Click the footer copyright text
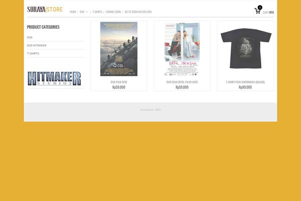This screenshot has width=301, height=201. click(150, 110)
